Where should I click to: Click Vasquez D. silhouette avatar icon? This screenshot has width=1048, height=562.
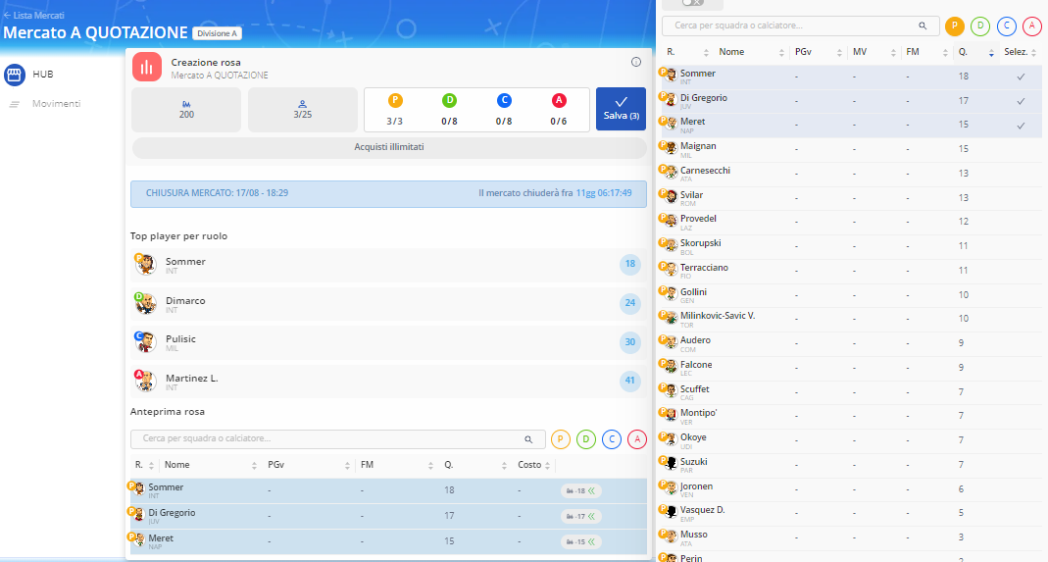(x=671, y=513)
